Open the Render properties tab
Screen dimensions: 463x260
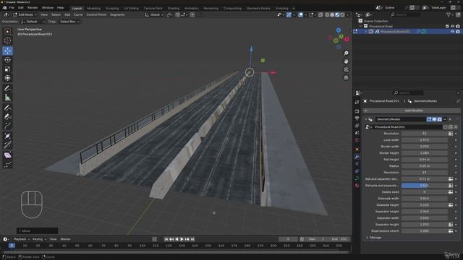click(357, 111)
